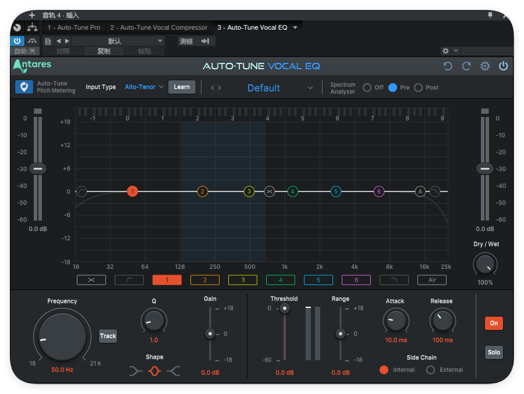Select green band 4 node on graph
Viewport: 524px width, 394px height.
292,191
